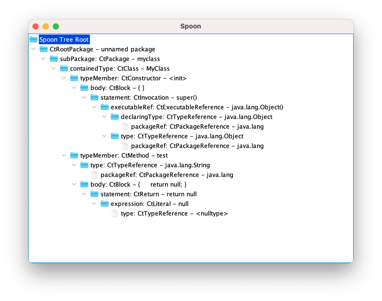Select 'type: CtTypeReference - <nulltype>' text

click(174, 214)
